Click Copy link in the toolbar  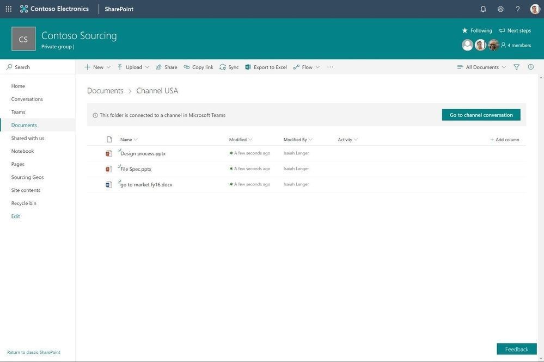(x=198, y=67)
